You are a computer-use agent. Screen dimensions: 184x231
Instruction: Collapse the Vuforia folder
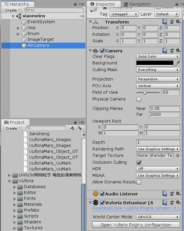[9, 181]
